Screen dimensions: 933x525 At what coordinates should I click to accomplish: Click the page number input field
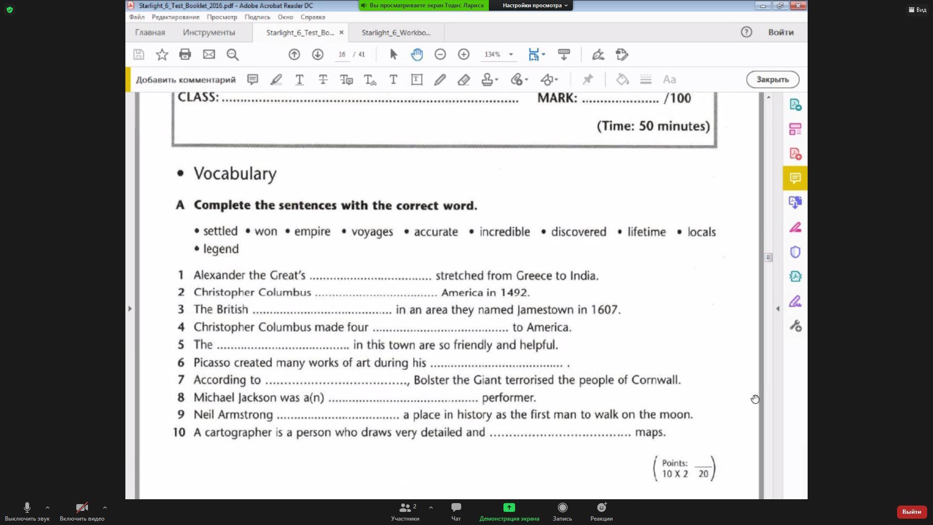pos(342,54)
